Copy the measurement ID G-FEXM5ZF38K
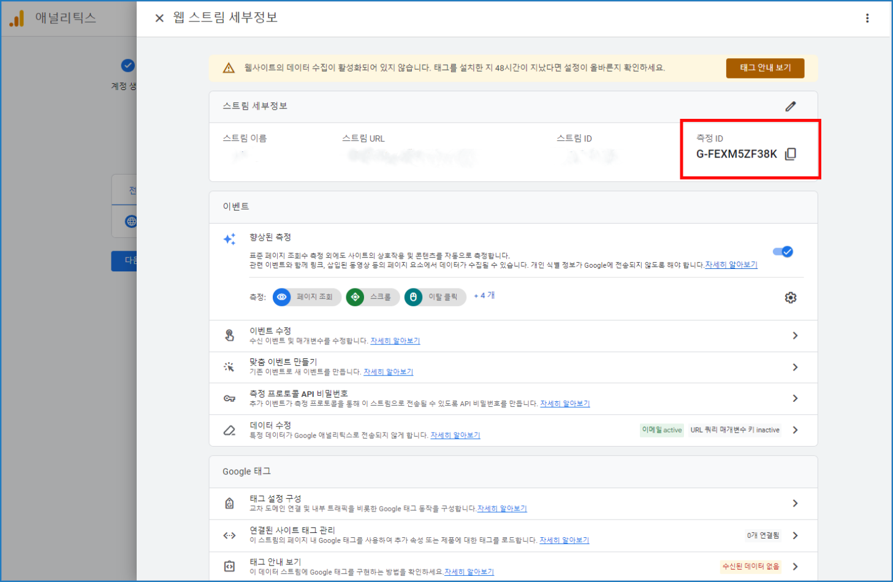The width and height of the screenshot is (893, 582). coord(791,154)
